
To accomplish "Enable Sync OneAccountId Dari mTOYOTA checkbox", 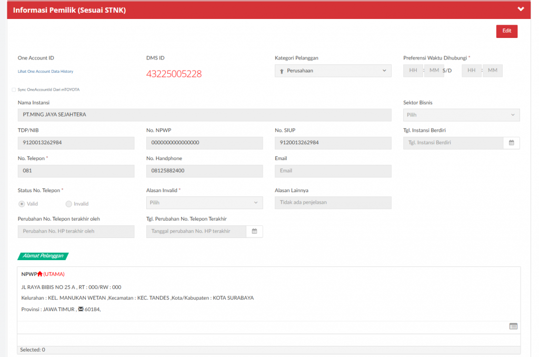I will point(14,90).
